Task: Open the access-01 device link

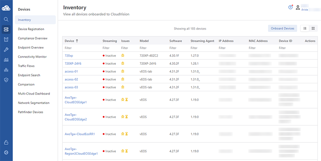Action: click(71, 71)
